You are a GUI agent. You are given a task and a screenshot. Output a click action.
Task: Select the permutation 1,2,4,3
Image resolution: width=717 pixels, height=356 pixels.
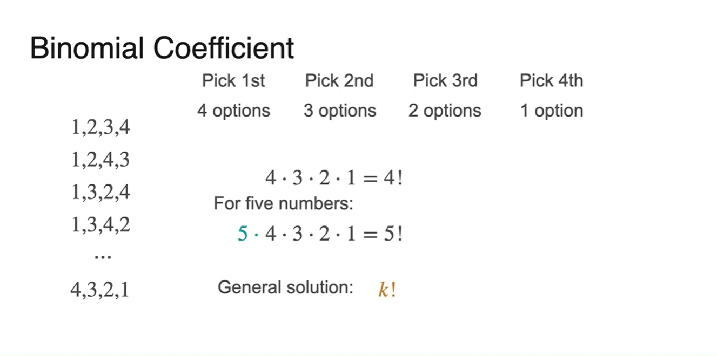point(100,160)
